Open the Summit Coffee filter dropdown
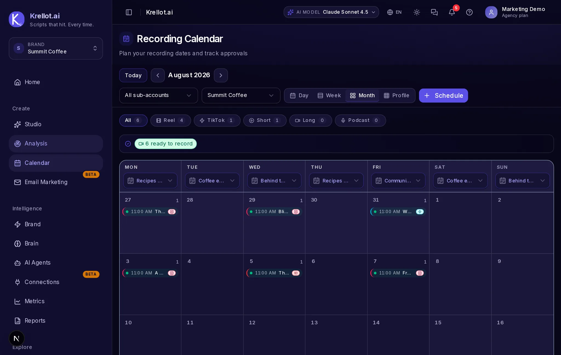Viewport: 561px width, 355px height. [x=241, y=96]
